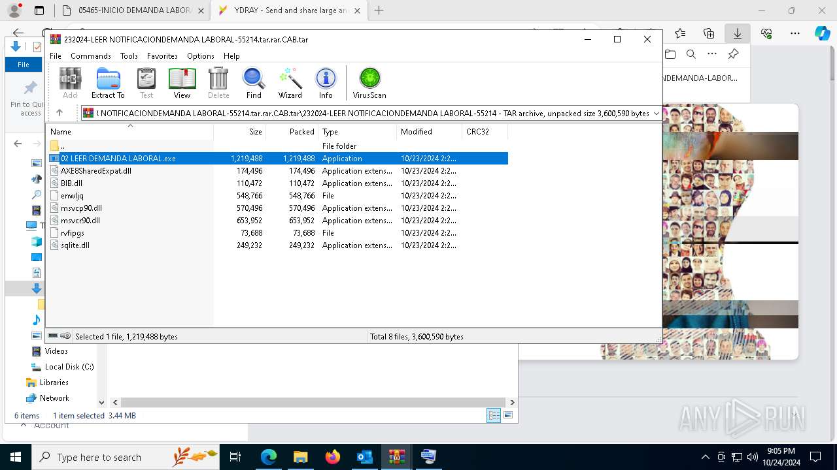This screenshot has height=470, width=837.
Task: Select Network in navigation pane
Action: [x=54, y=398]
